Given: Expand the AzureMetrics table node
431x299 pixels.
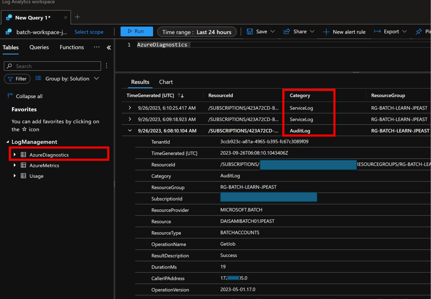Looking at the screenshot, I should pos(15,165).
